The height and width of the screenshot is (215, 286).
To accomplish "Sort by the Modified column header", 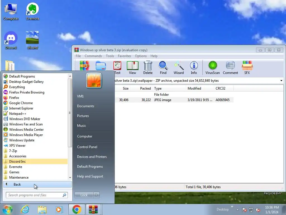I will point(200,88).
